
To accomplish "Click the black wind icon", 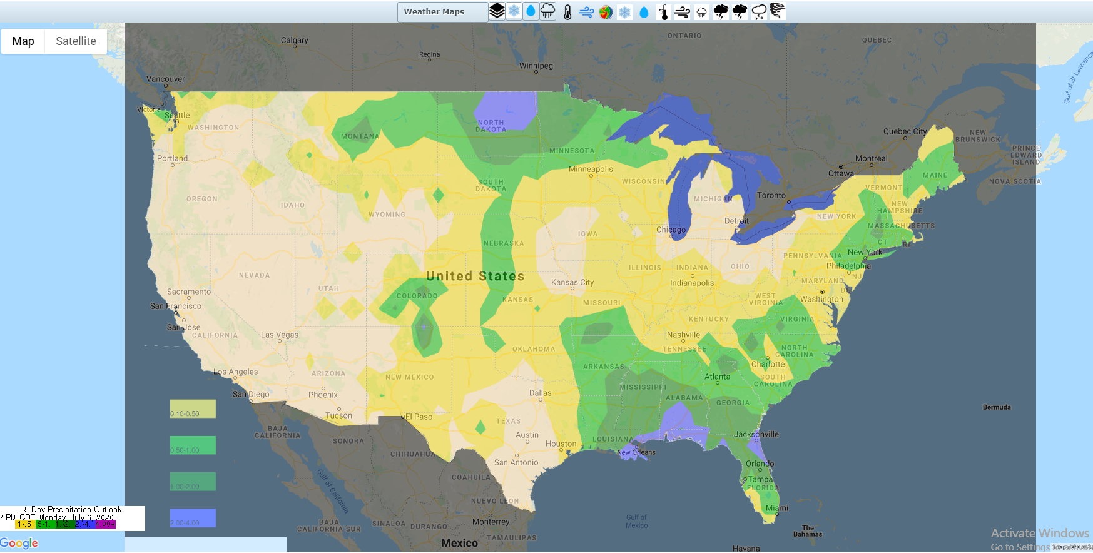I will click(x=682, y=12).
